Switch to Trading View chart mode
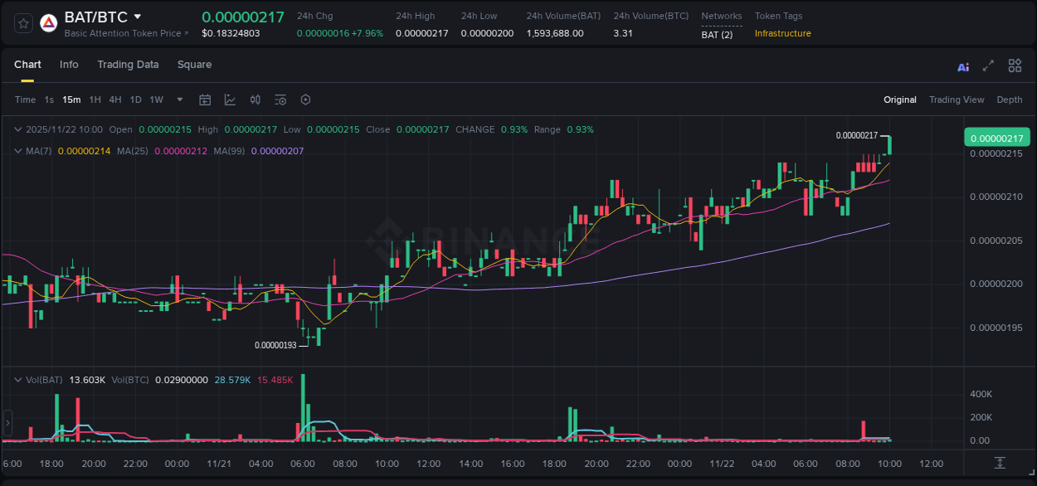 [x=957, y=99]
